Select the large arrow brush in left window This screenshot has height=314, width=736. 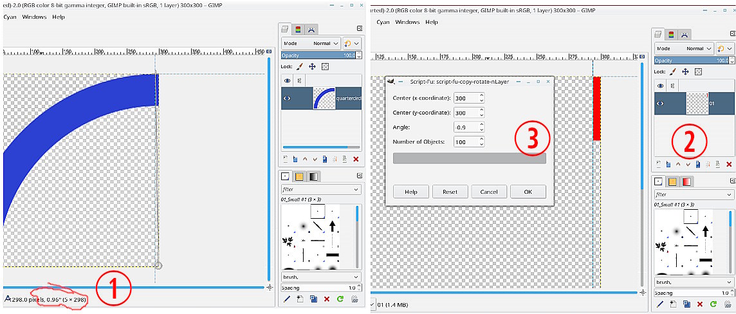(x=333, y=226)
